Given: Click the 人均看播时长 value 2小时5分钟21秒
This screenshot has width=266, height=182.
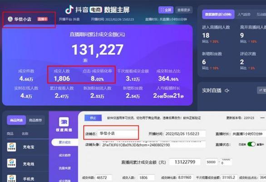Looking at the screenshot, I should (168, 96).
